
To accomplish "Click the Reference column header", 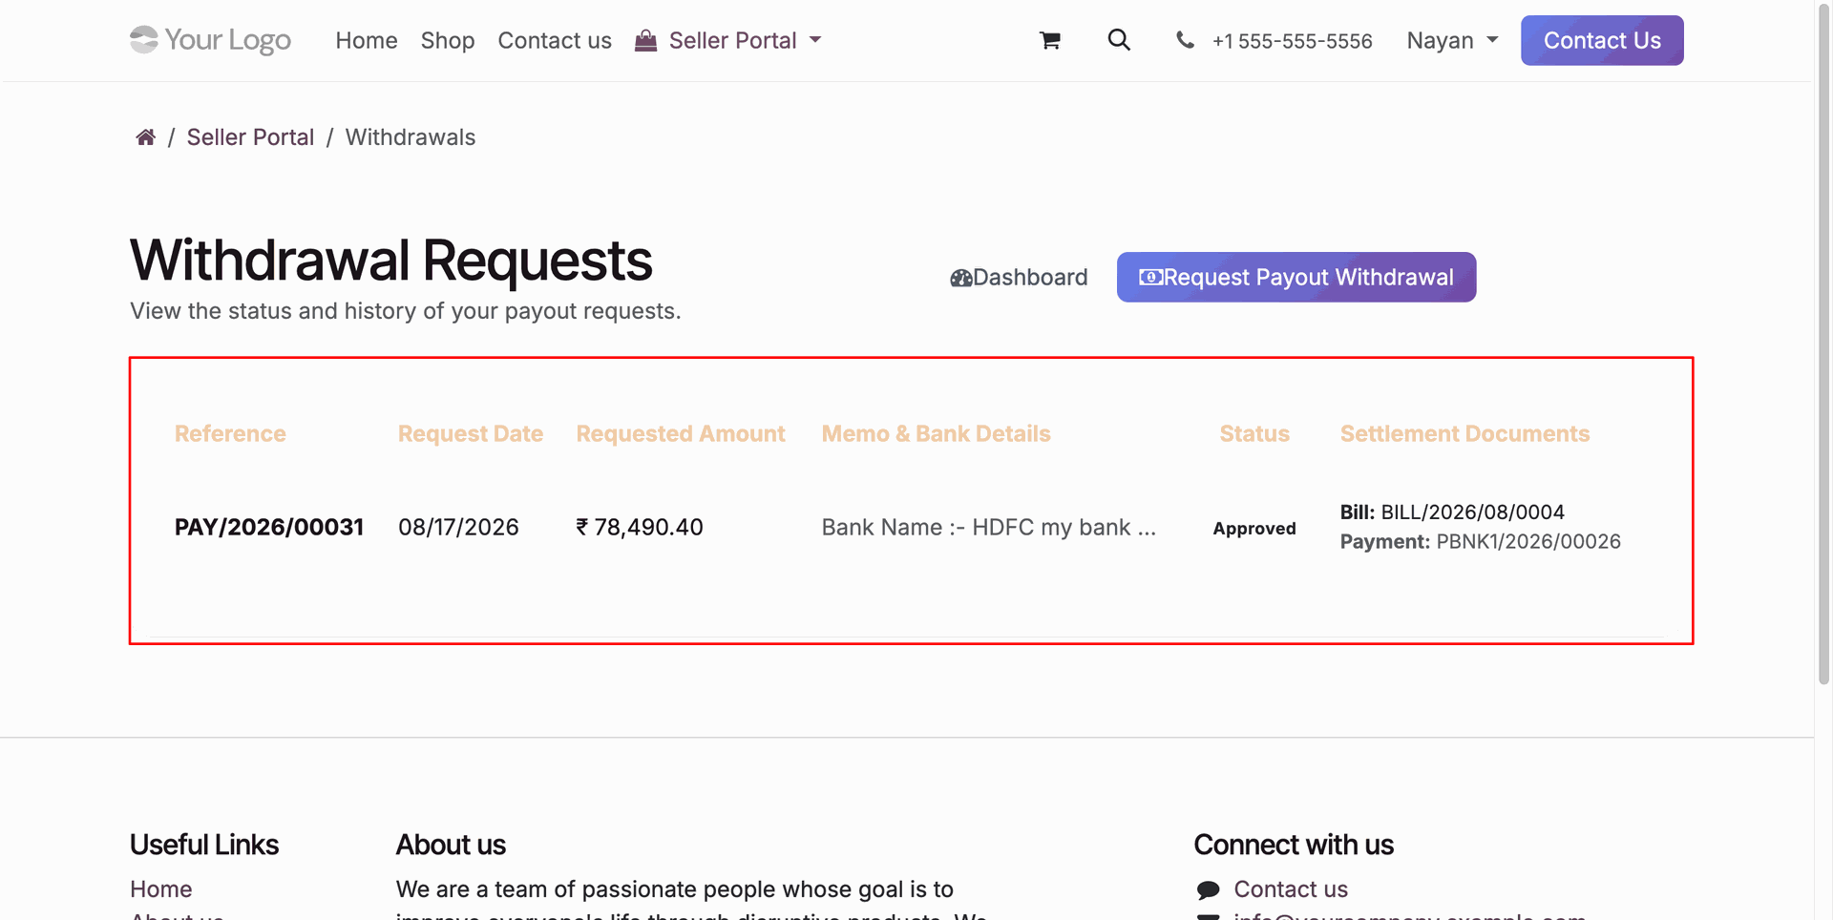I will coord(230,433).
